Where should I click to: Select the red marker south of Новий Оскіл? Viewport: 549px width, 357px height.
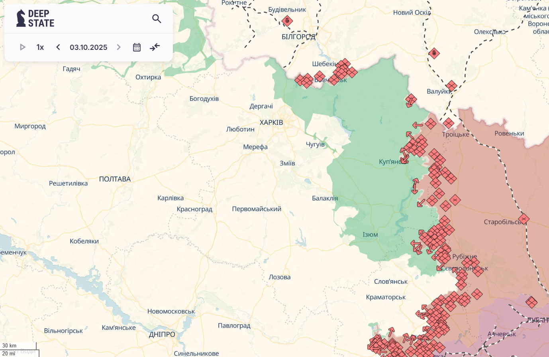click(x=434, y=53)
